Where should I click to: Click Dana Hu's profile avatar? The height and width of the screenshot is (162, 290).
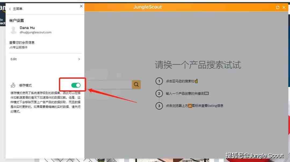pyautogui.click(x=13, y=30)
